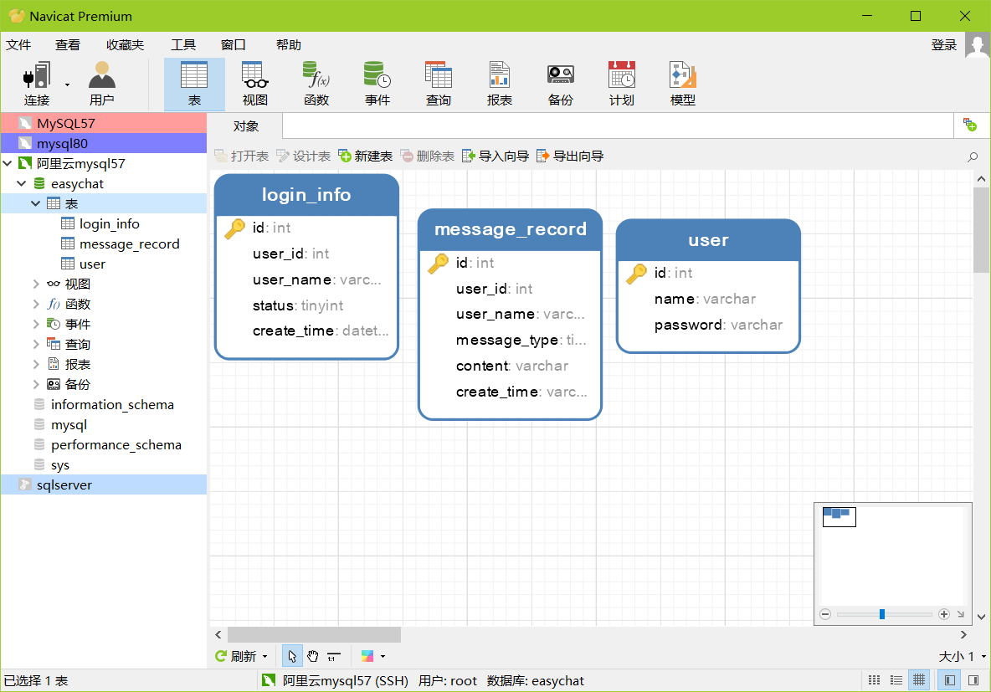Open the 帮助 menu

pyautogui.click(x=288, y=45)
